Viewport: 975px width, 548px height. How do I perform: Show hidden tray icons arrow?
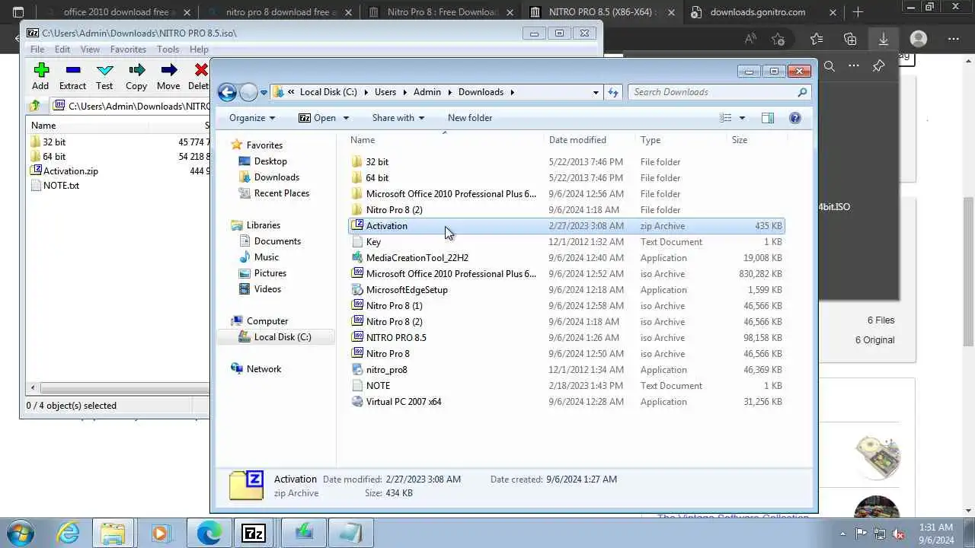point(842,533)
